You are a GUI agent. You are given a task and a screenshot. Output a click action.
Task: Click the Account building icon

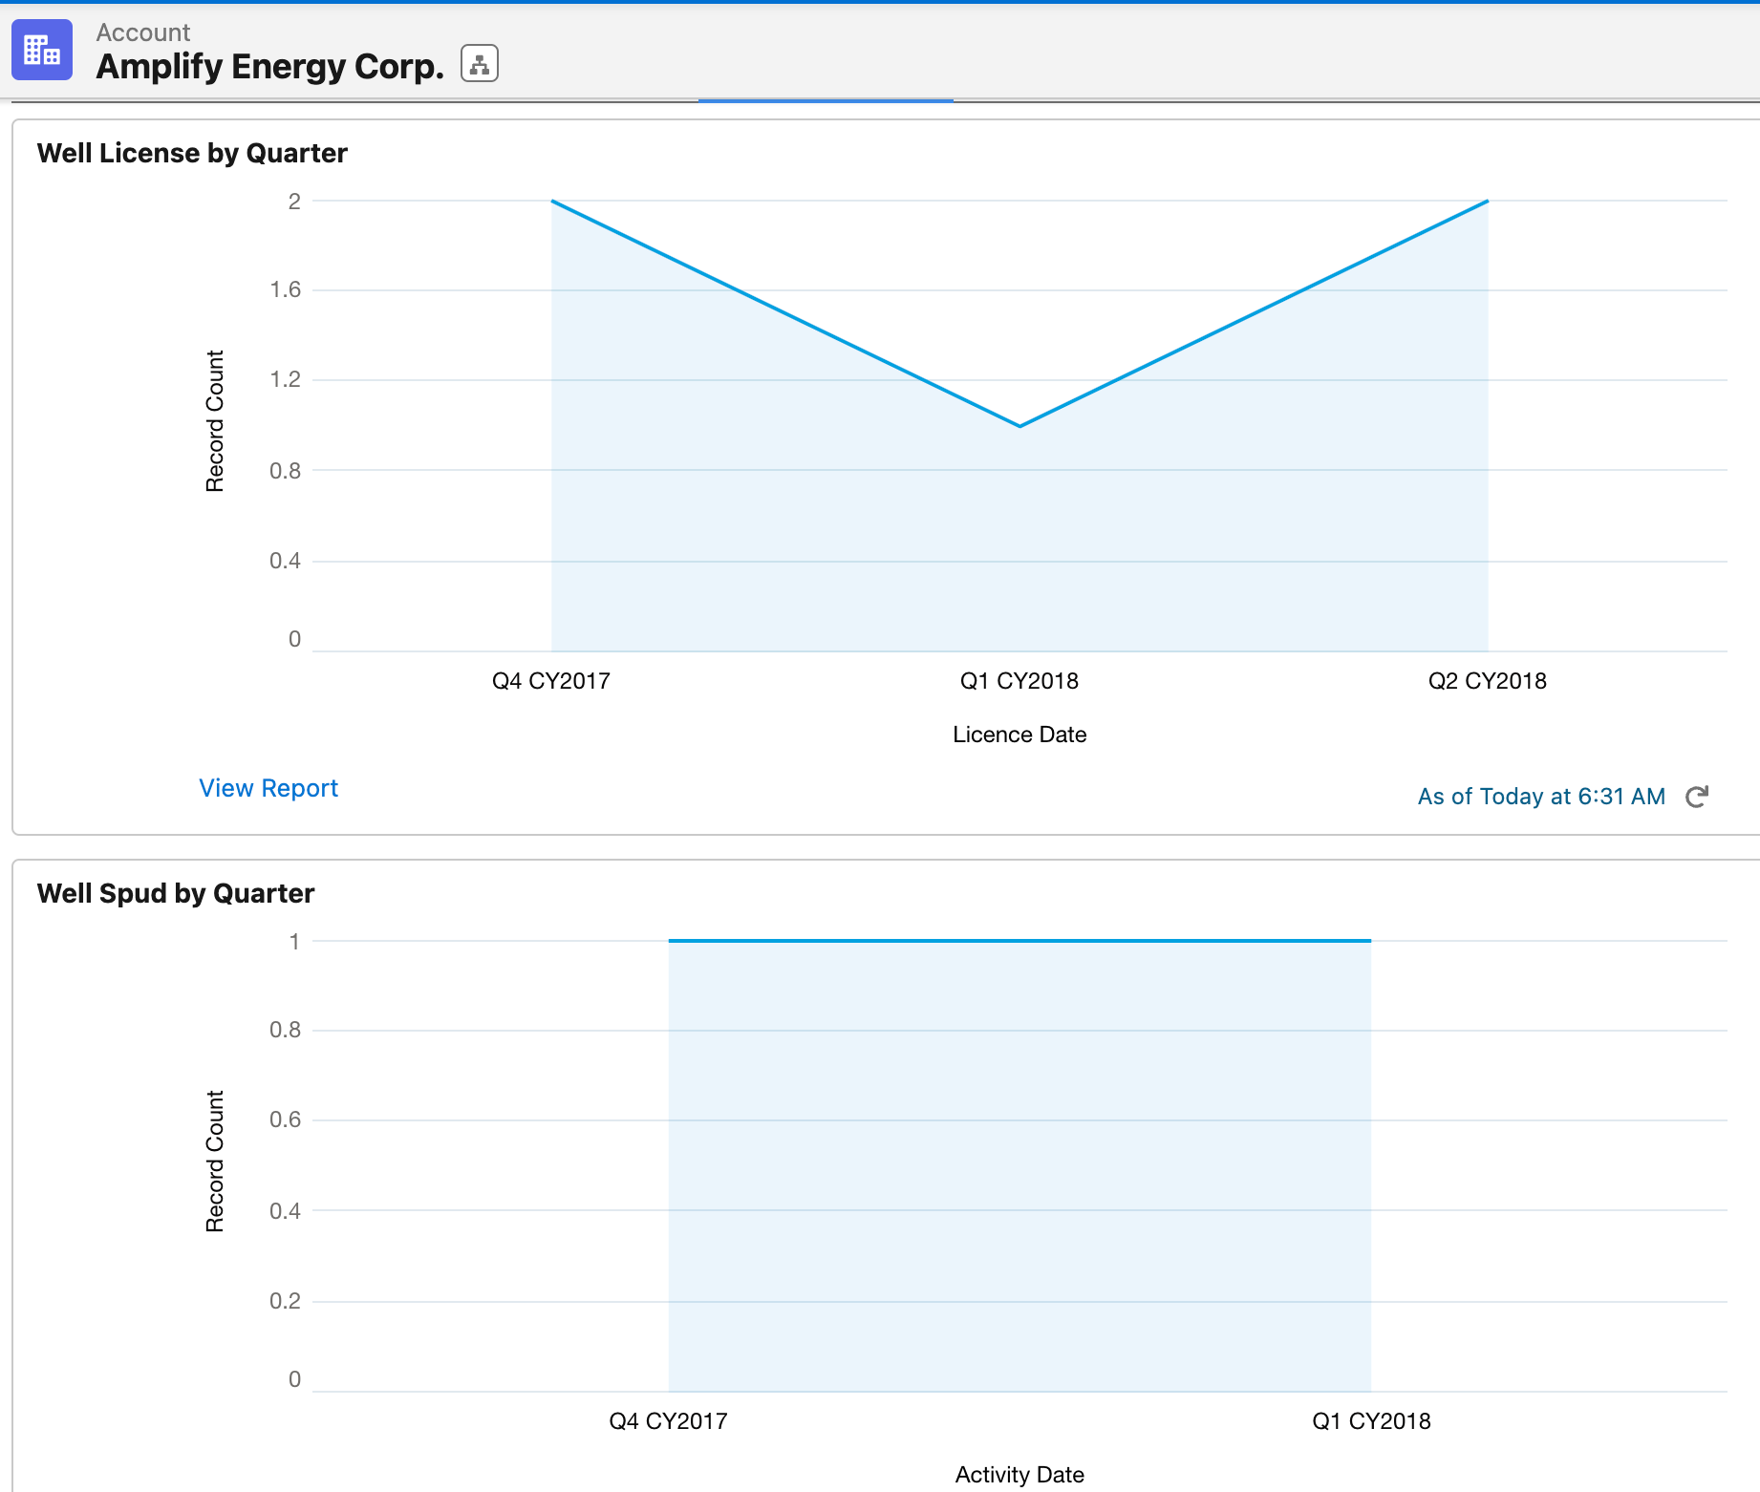point(41,50)
